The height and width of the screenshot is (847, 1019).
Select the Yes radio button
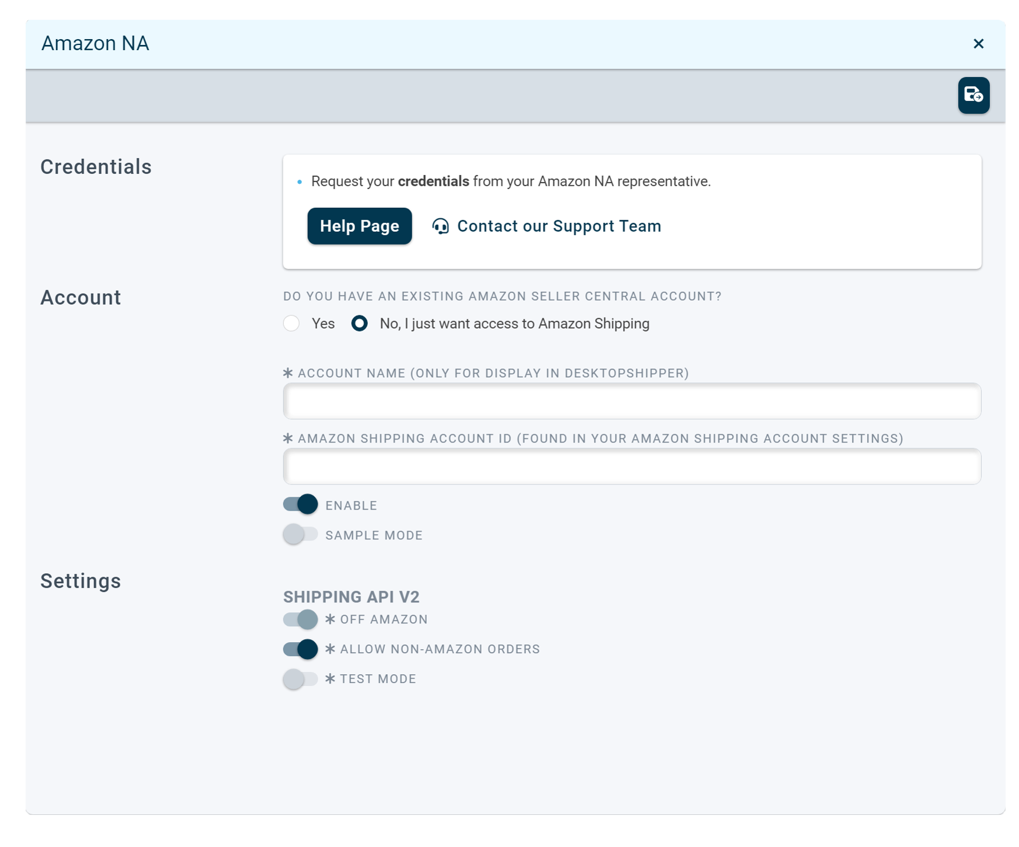click(291, 323)
